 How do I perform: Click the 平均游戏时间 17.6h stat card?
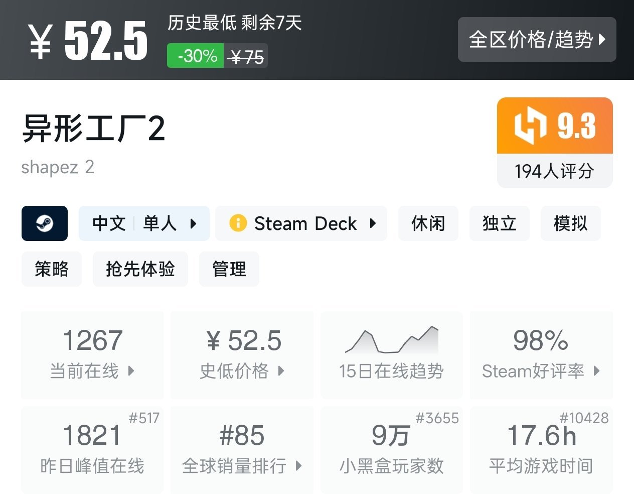tap(541, 449)
